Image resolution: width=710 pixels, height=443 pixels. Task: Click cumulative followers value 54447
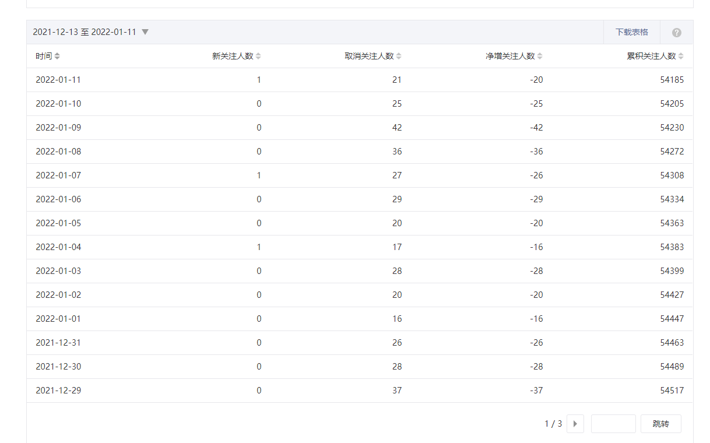click(672, 319)
